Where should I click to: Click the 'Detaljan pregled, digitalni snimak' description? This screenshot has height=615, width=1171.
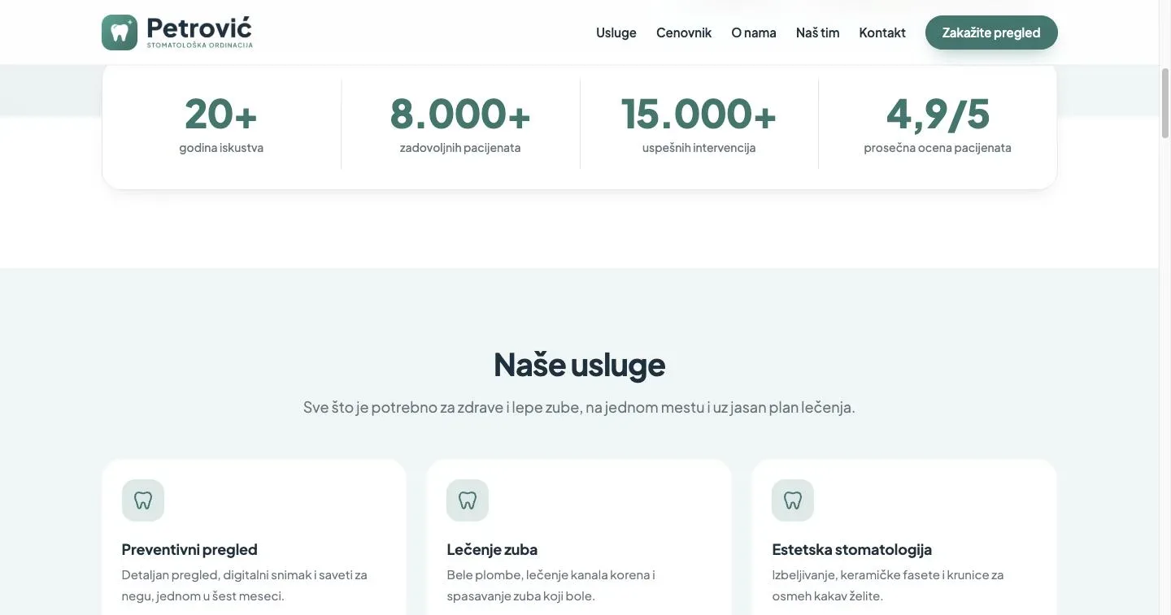tap(244, 585)
